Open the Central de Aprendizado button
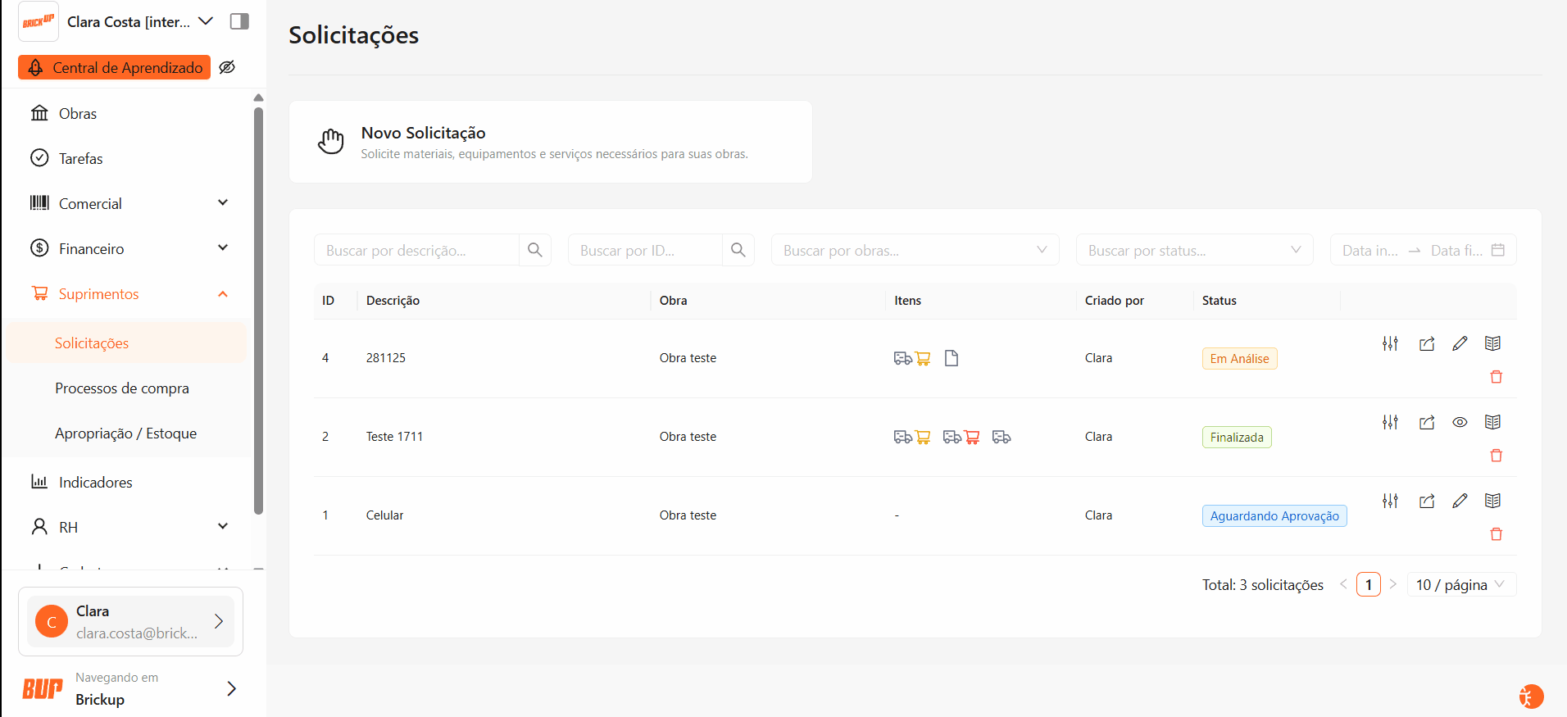This screenshot has width=1567, height=717. [x=115, y=67]
